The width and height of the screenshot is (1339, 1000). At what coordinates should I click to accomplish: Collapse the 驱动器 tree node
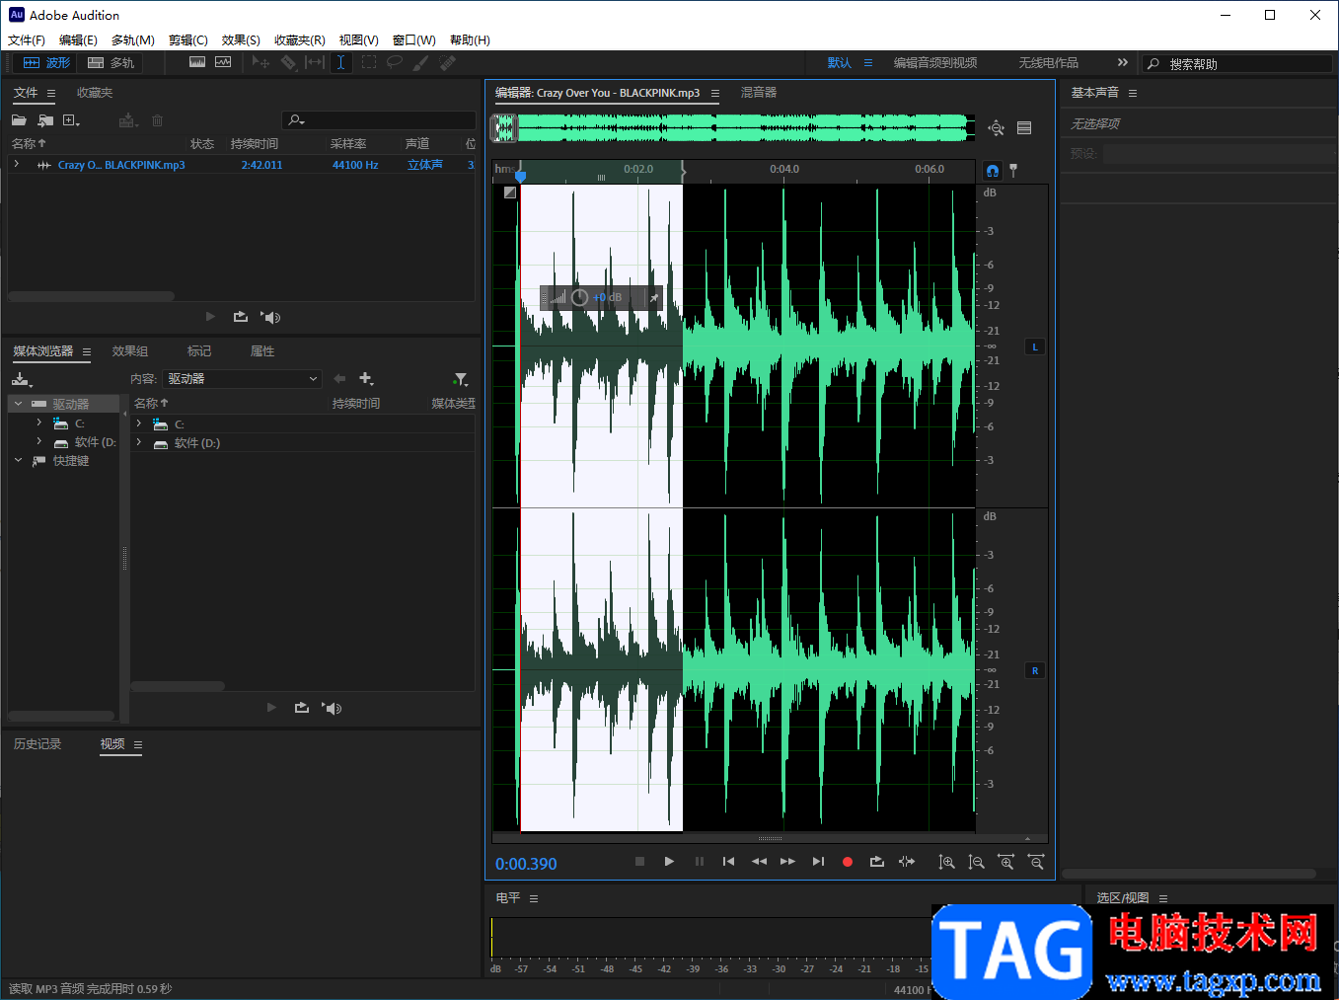tap(18, 404)
